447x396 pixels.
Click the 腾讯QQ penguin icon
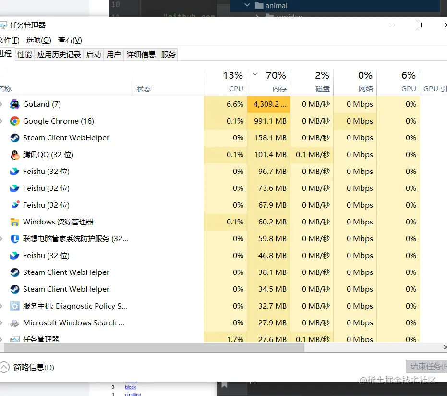(x=14, y=155)
